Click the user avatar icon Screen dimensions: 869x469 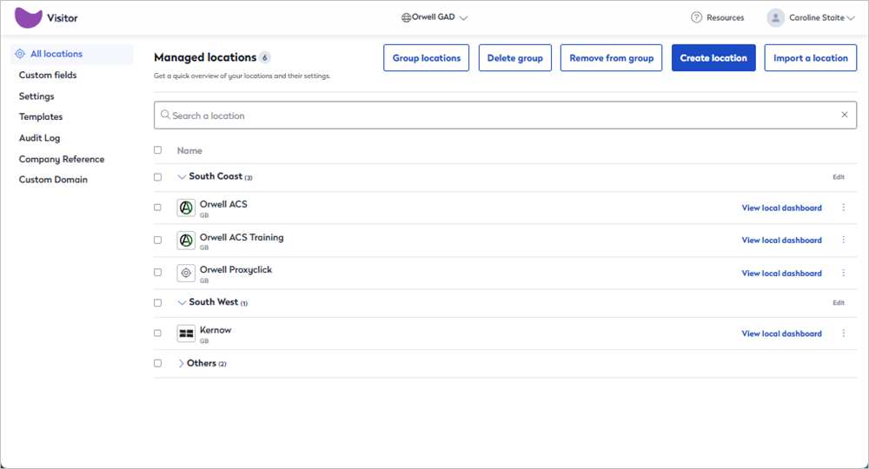click(776, 17)
